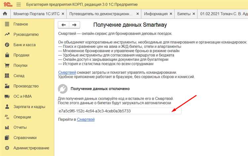Open the Главное section
Viewport: 248px width, 156px height.
21,24
